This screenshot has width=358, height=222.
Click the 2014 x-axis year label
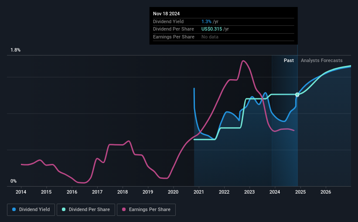[21, 192]
